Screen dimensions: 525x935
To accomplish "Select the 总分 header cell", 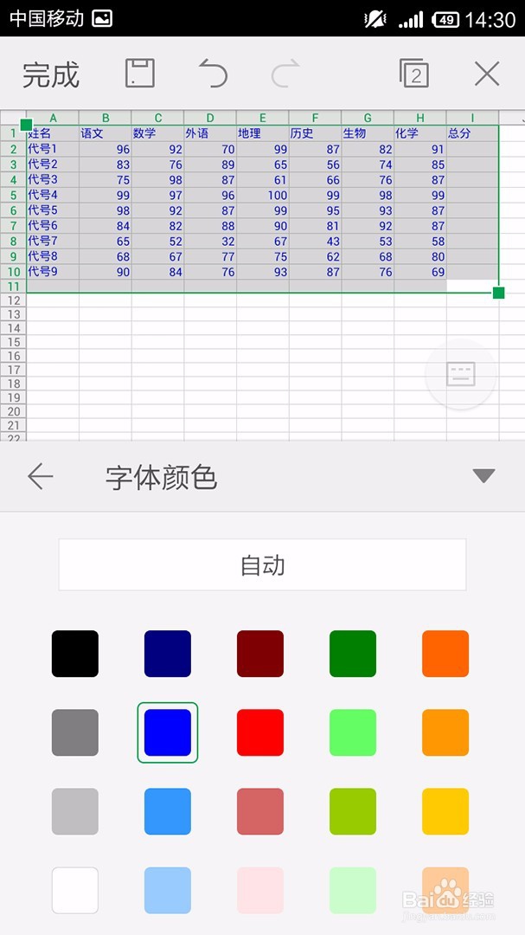I will coord(472,133).
